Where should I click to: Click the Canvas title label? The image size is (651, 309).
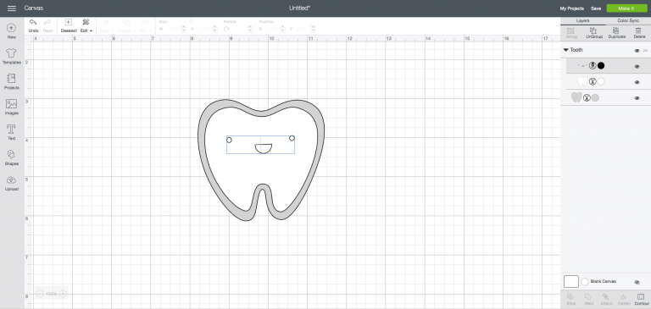tap(34, 8)
